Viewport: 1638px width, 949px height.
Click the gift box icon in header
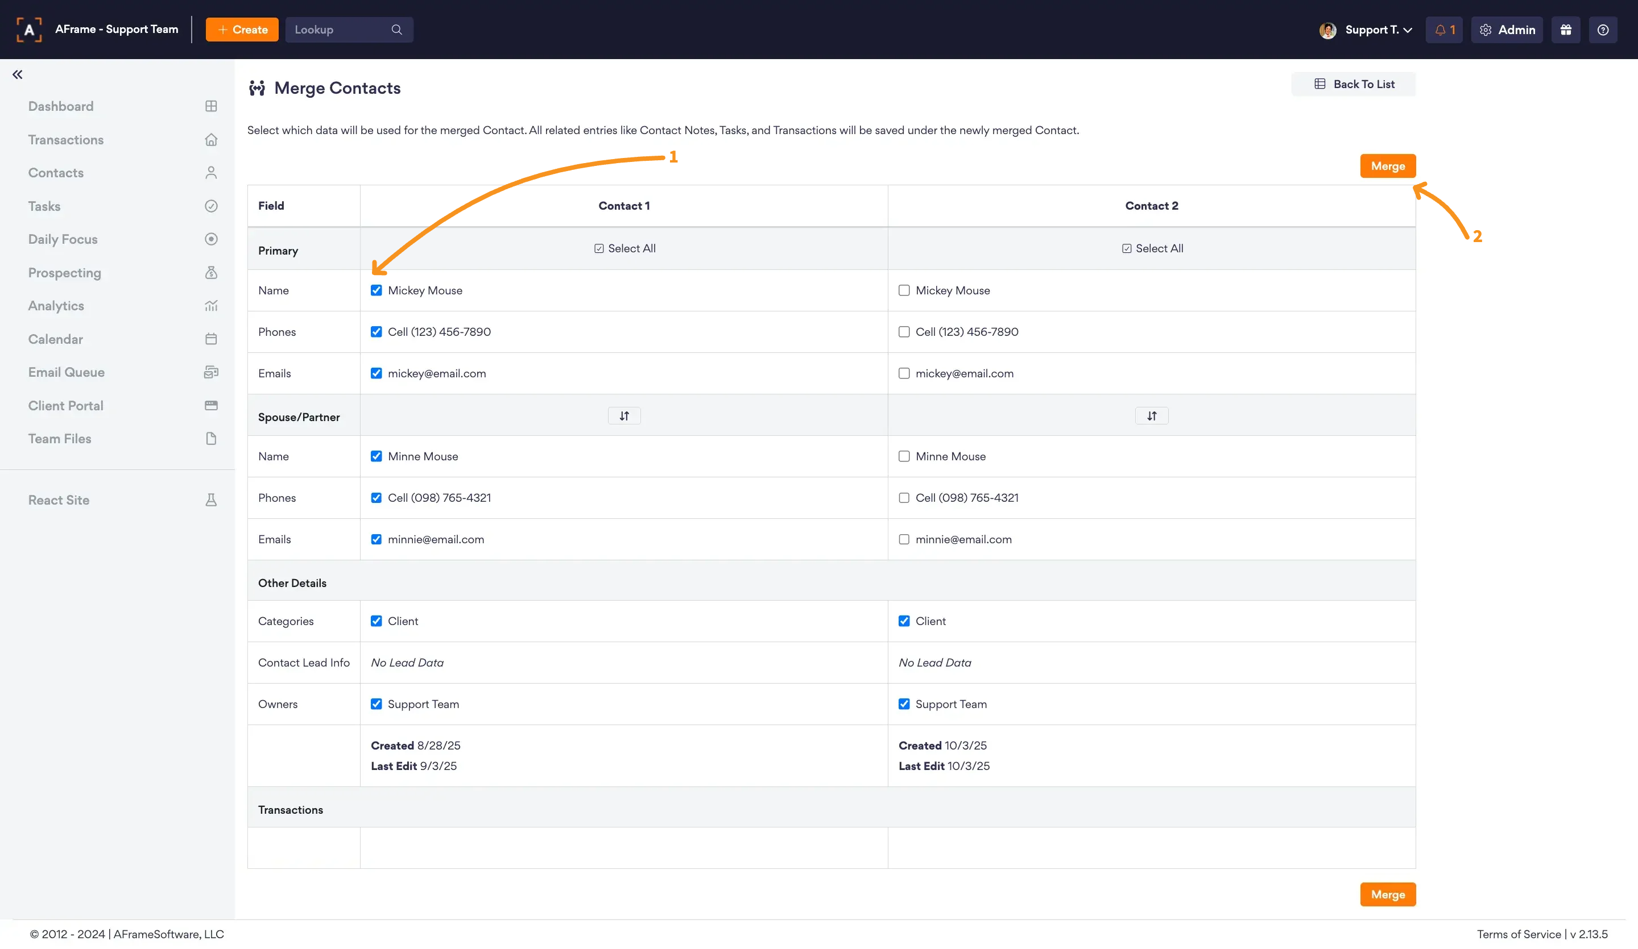[x=1565, y=30]
